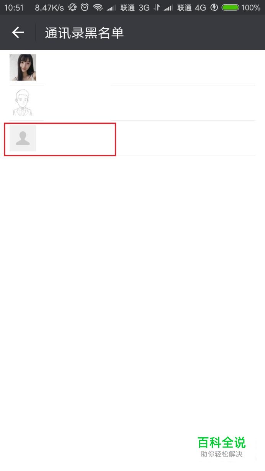Tap the muted bell icon in status bar

(72, 7)
